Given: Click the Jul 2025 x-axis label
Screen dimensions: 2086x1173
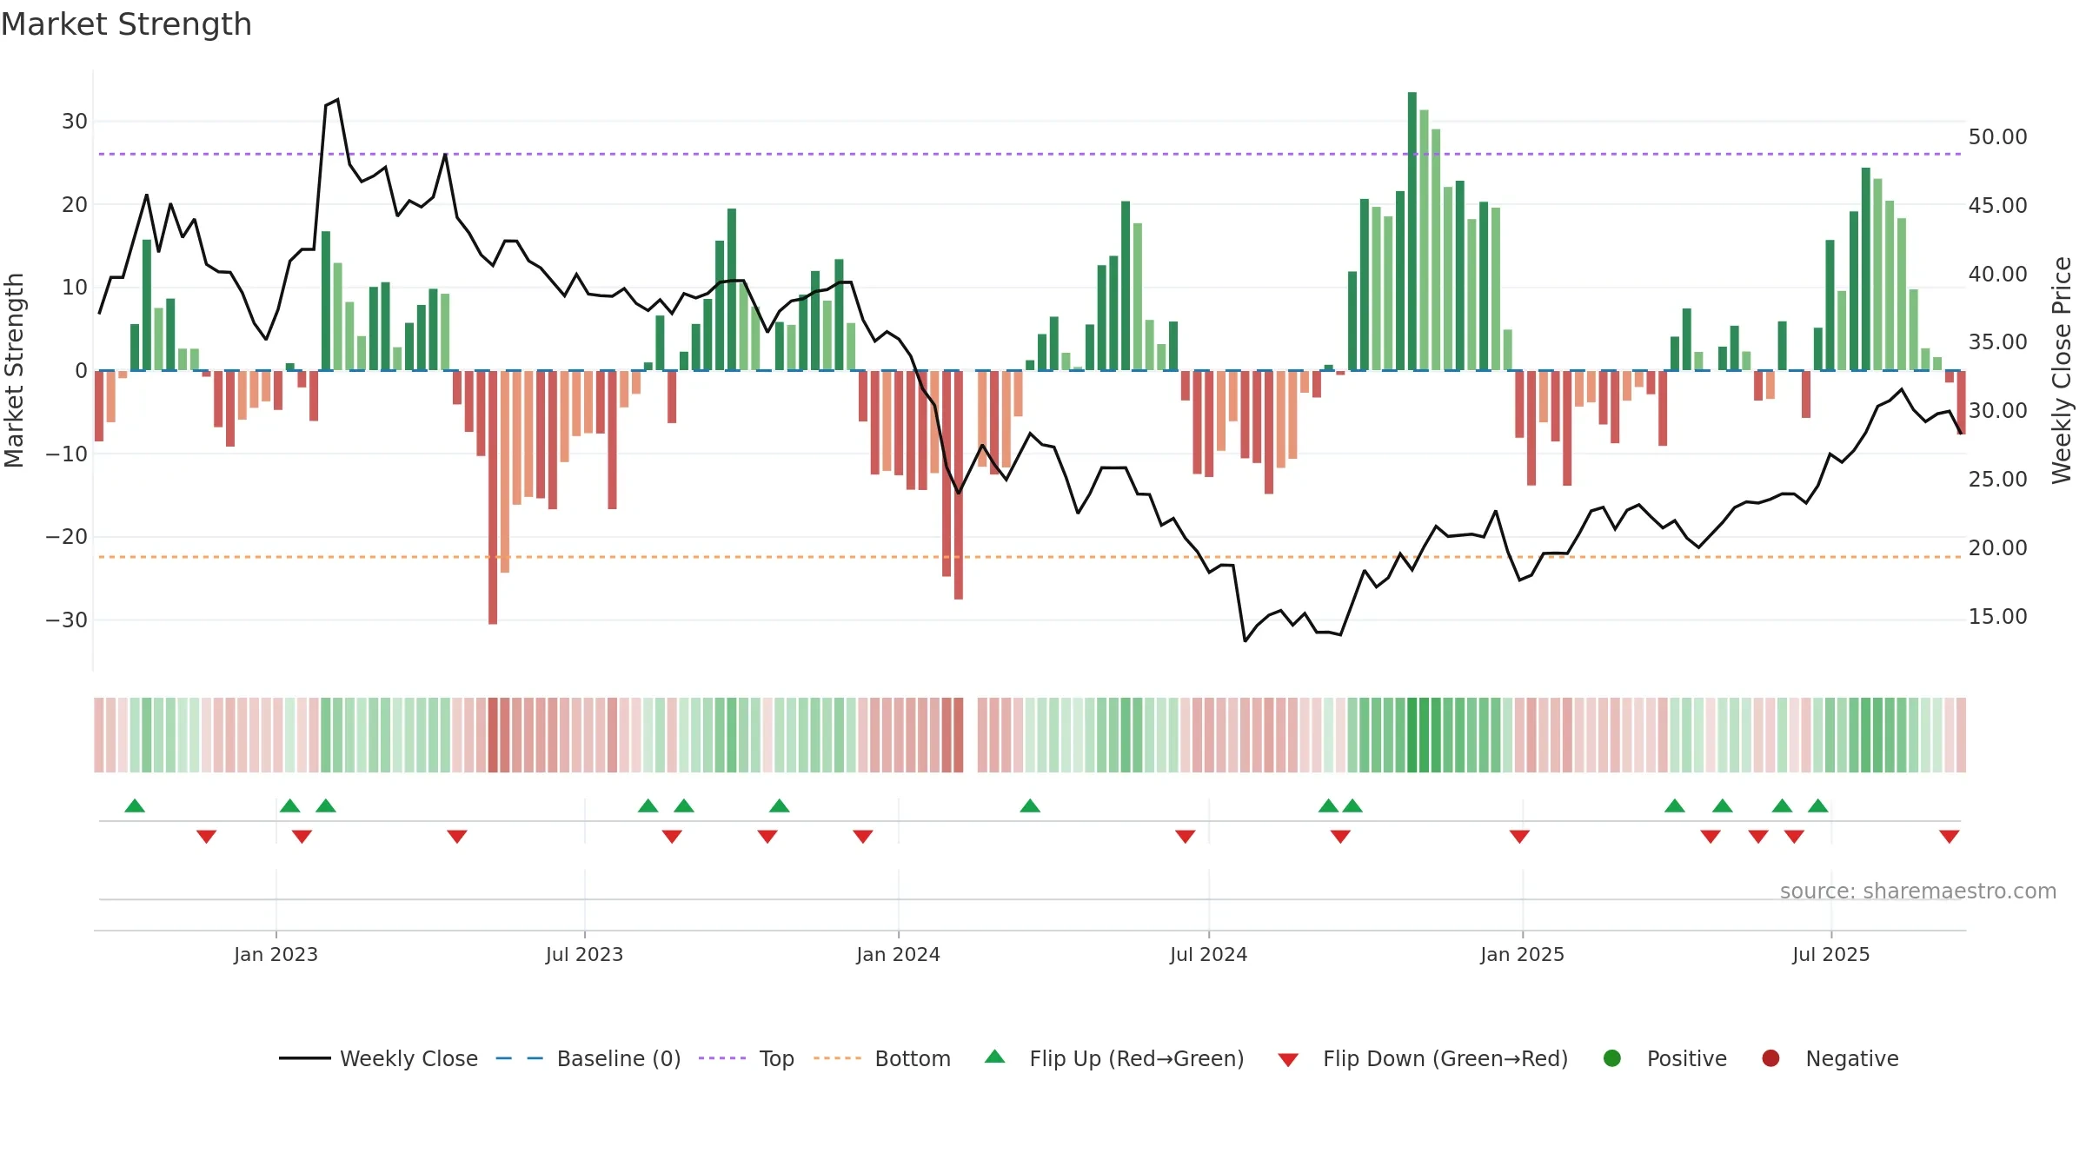Looking at the screenshot, I should tap(1830, 954).
